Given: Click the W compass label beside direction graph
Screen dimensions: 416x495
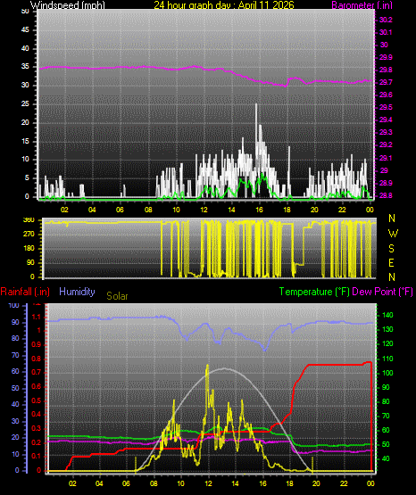Looking at the screenshot, I should pyautogui.click(x=393, y=234).
